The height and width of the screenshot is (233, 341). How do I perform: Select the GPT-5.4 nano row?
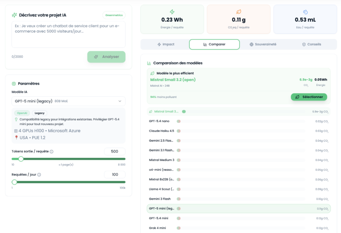[x=238, y=121]
